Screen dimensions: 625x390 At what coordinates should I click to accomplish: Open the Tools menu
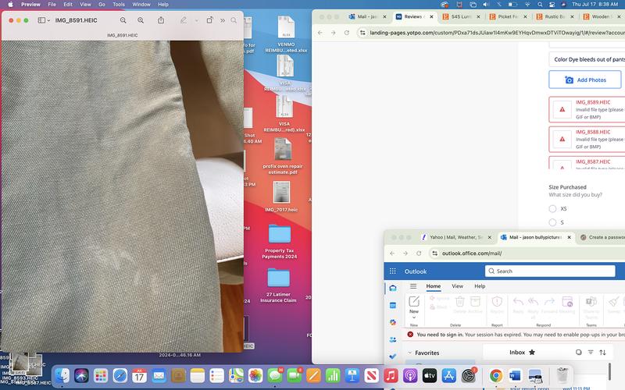point(119,5)
